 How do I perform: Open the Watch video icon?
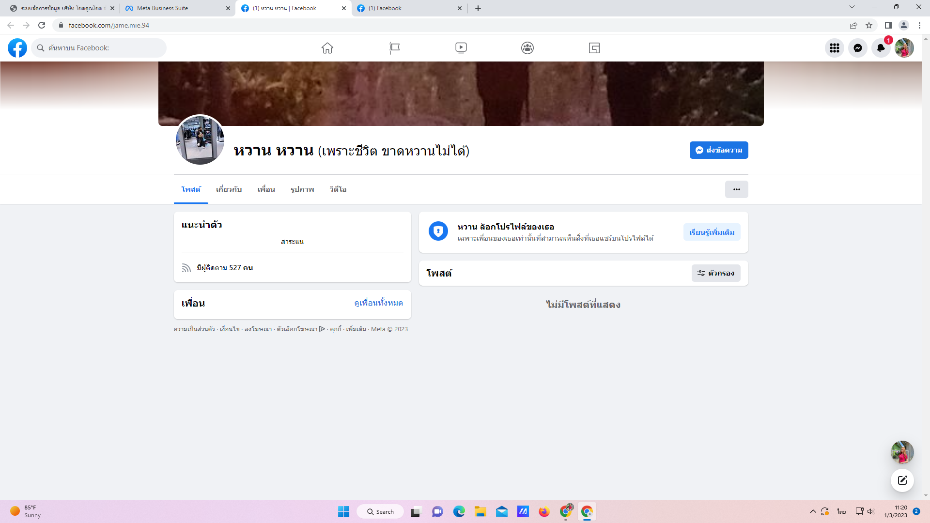[x=461, y=48]
